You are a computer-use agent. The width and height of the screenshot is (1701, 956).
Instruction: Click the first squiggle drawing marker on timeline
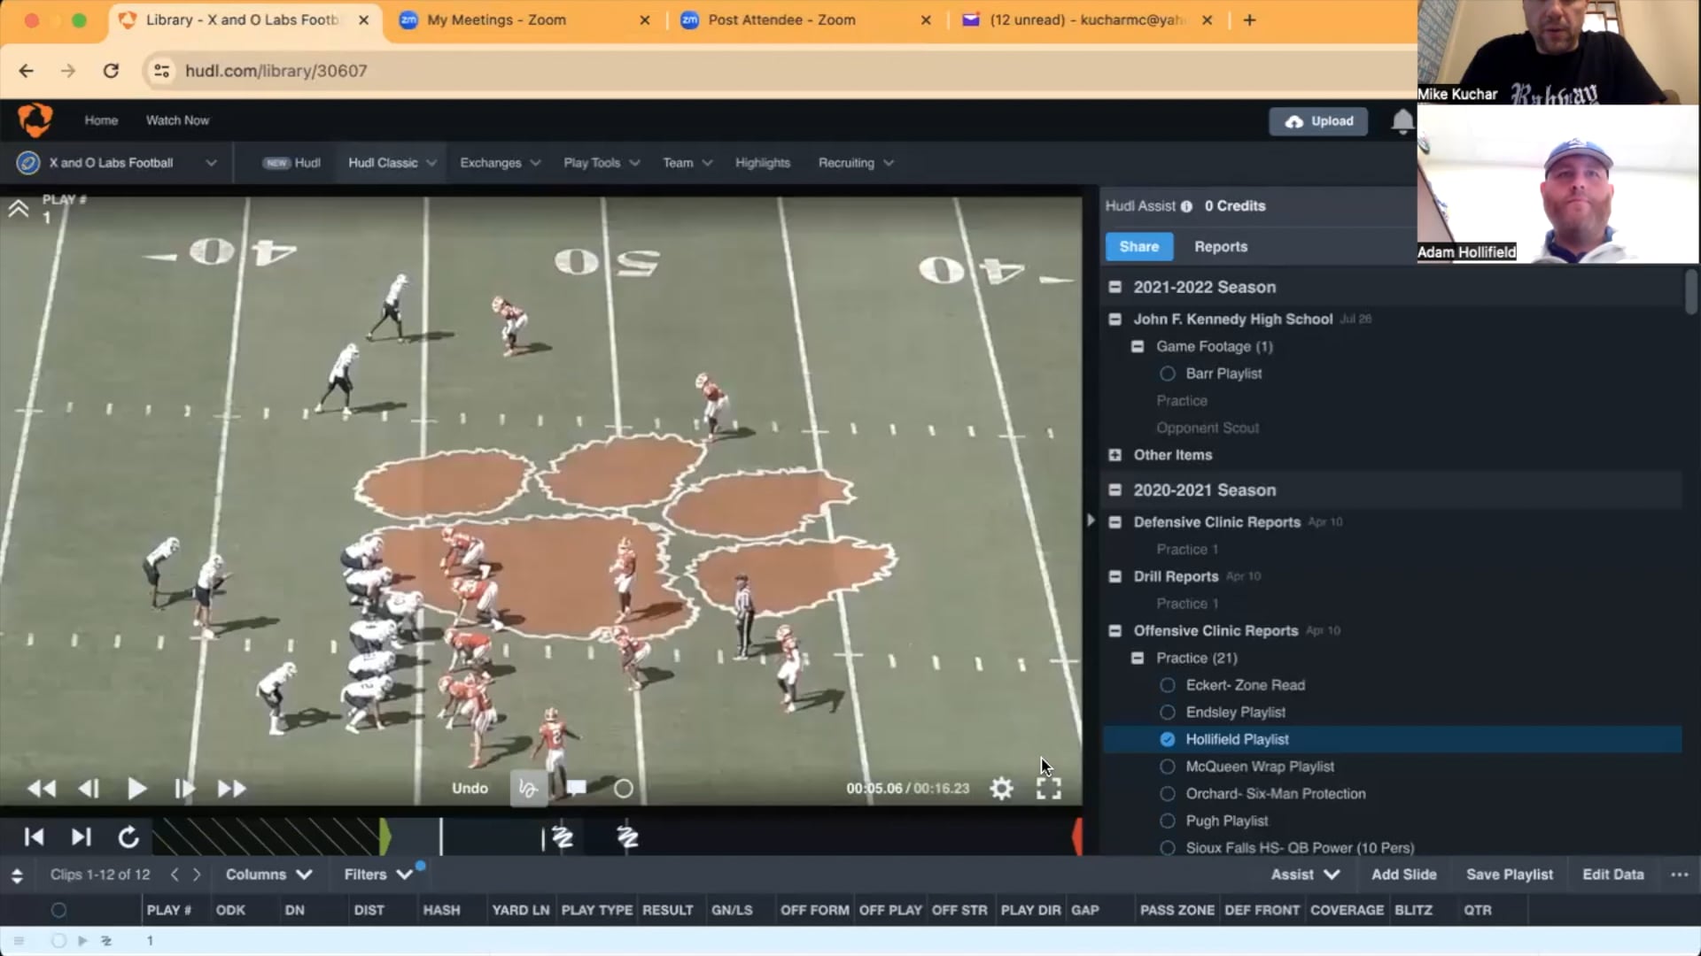coord(563,836)
